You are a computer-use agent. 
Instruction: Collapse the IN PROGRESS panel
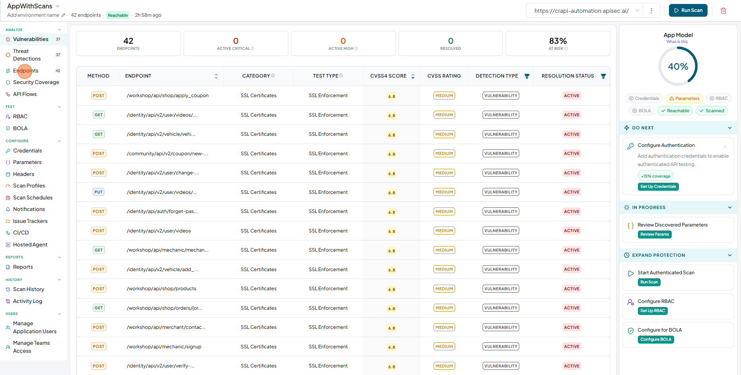tap(730, 207)
